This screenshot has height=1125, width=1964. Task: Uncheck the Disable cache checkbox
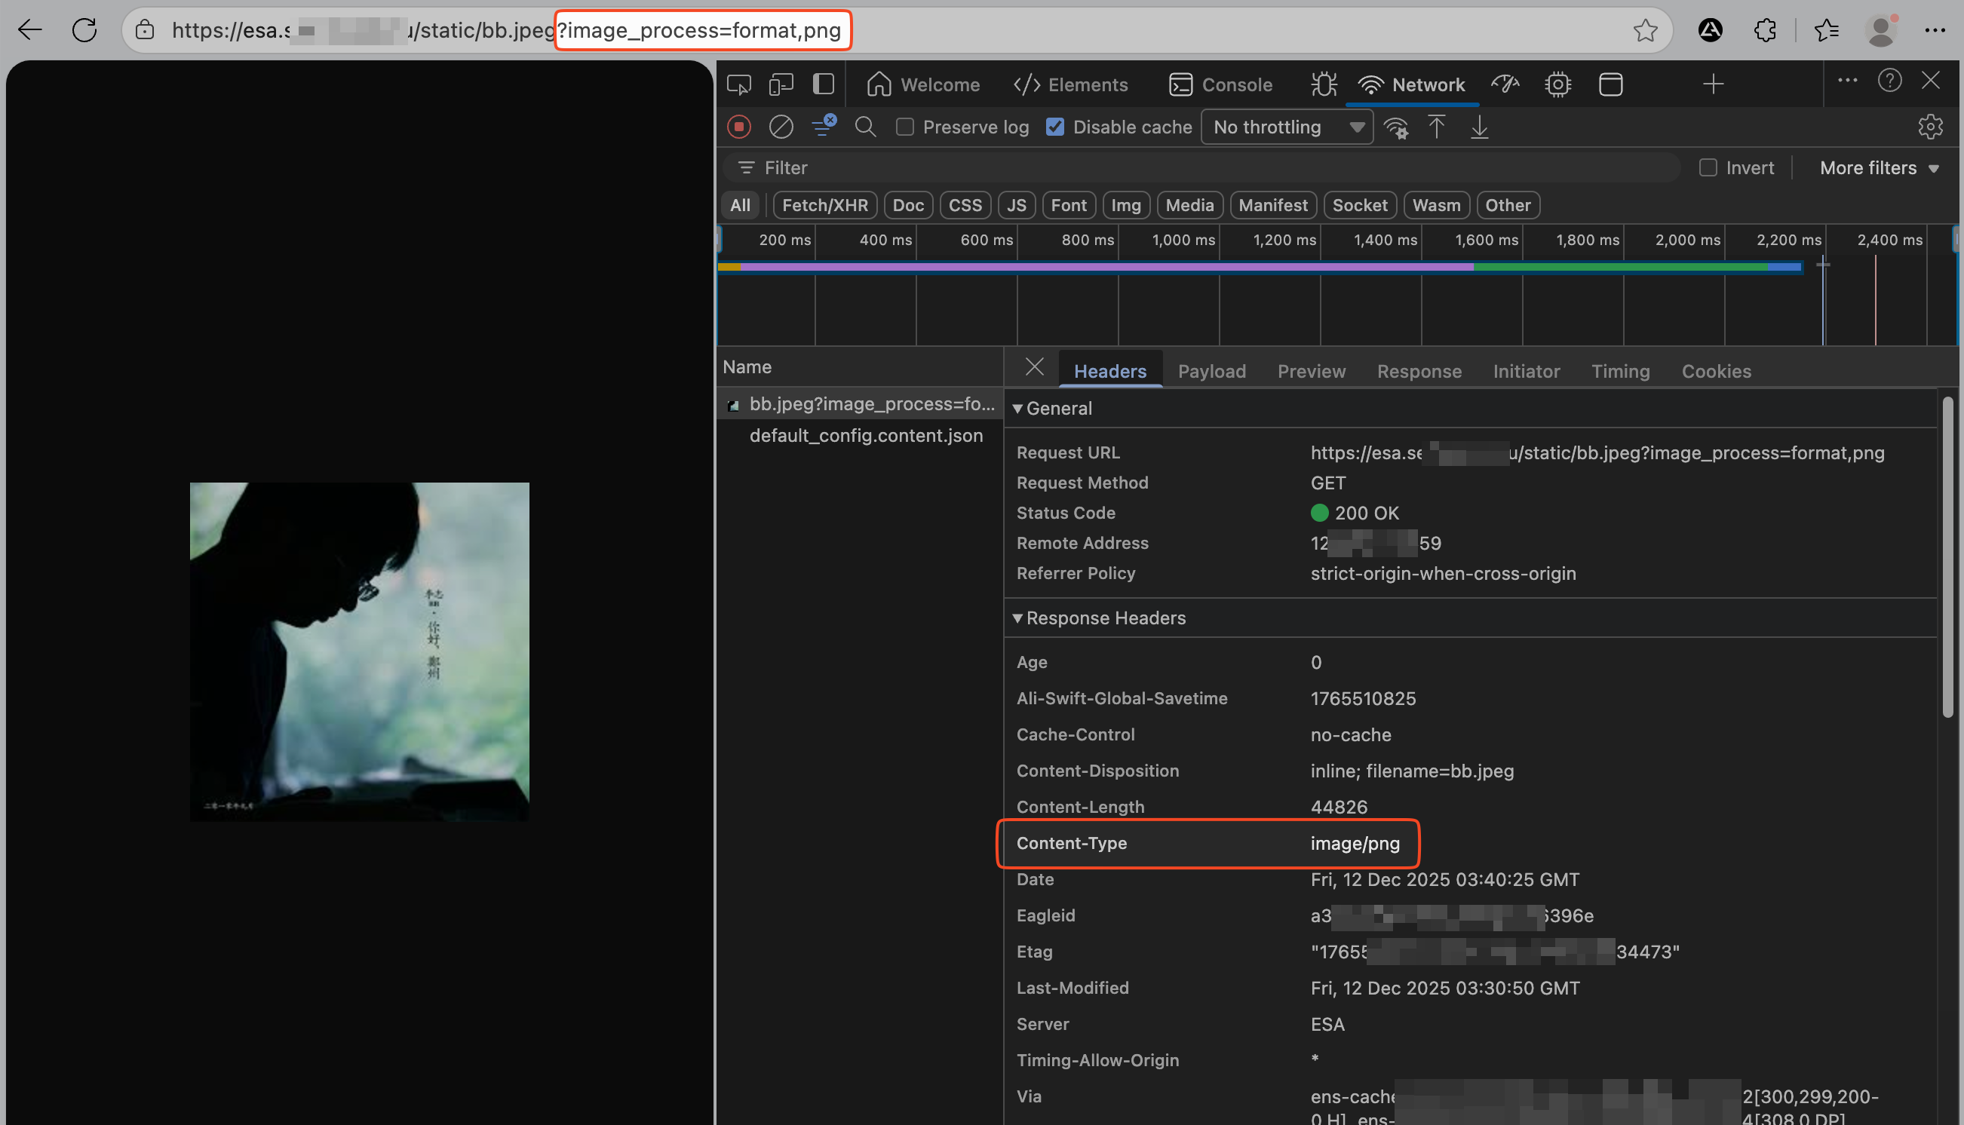[x=1054, y=127]
